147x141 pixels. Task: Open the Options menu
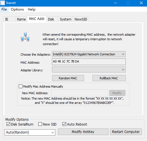pyautogui.click(x=17, y=9)
